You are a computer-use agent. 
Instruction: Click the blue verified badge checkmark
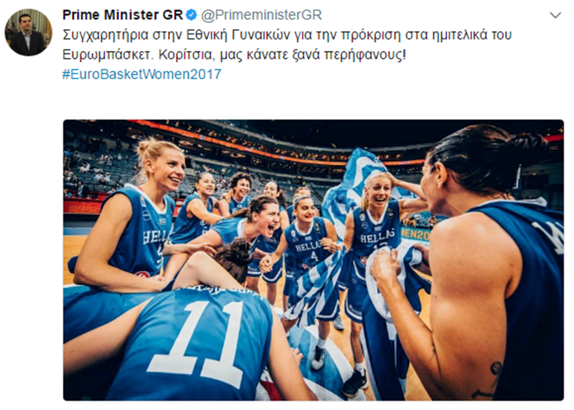coord(192,15)
